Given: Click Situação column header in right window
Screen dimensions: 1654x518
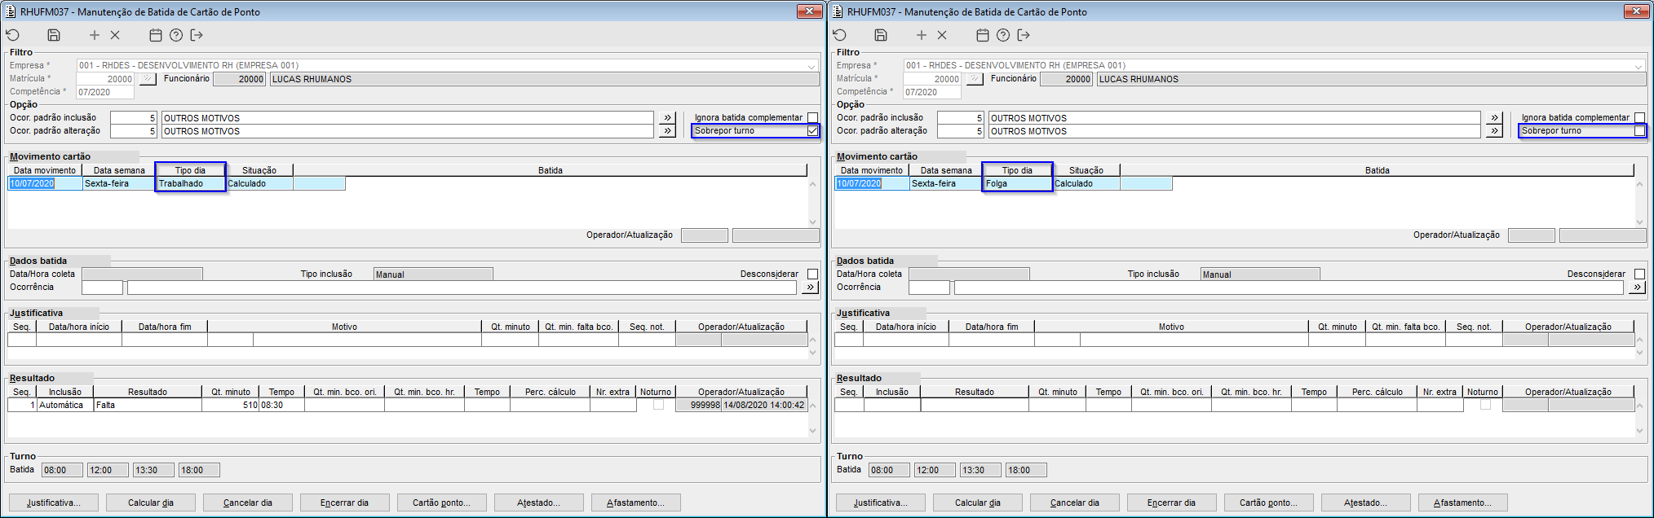Looking at the screenshot, I should [1086, 170].
